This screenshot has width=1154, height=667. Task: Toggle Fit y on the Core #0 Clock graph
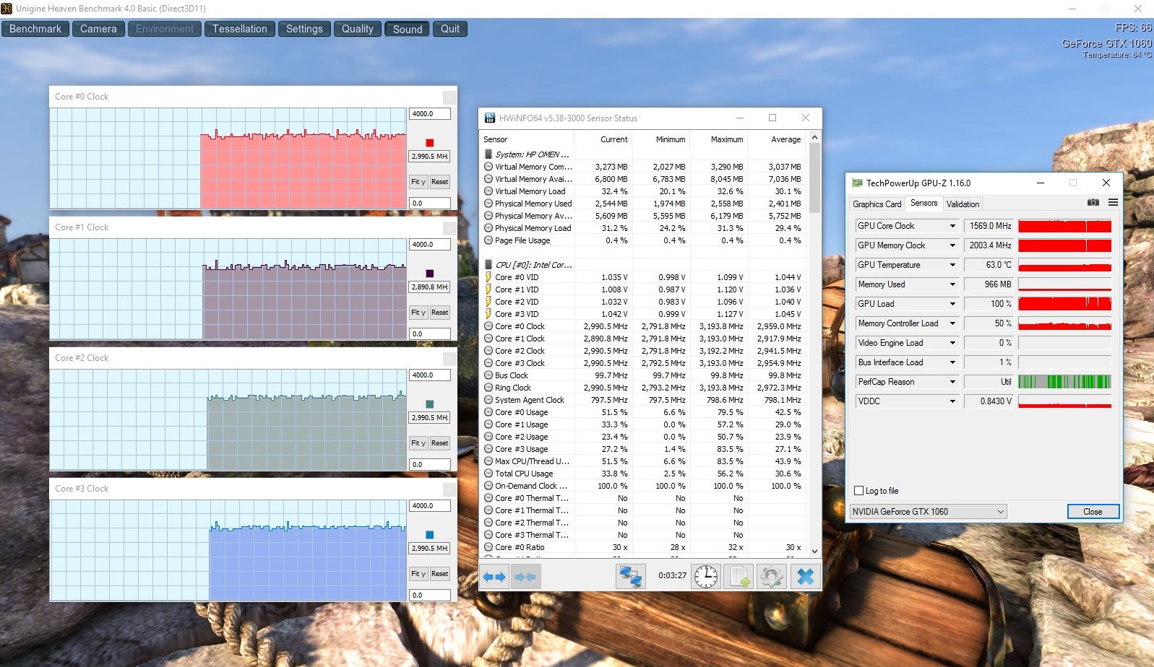(x=419, y=182)
